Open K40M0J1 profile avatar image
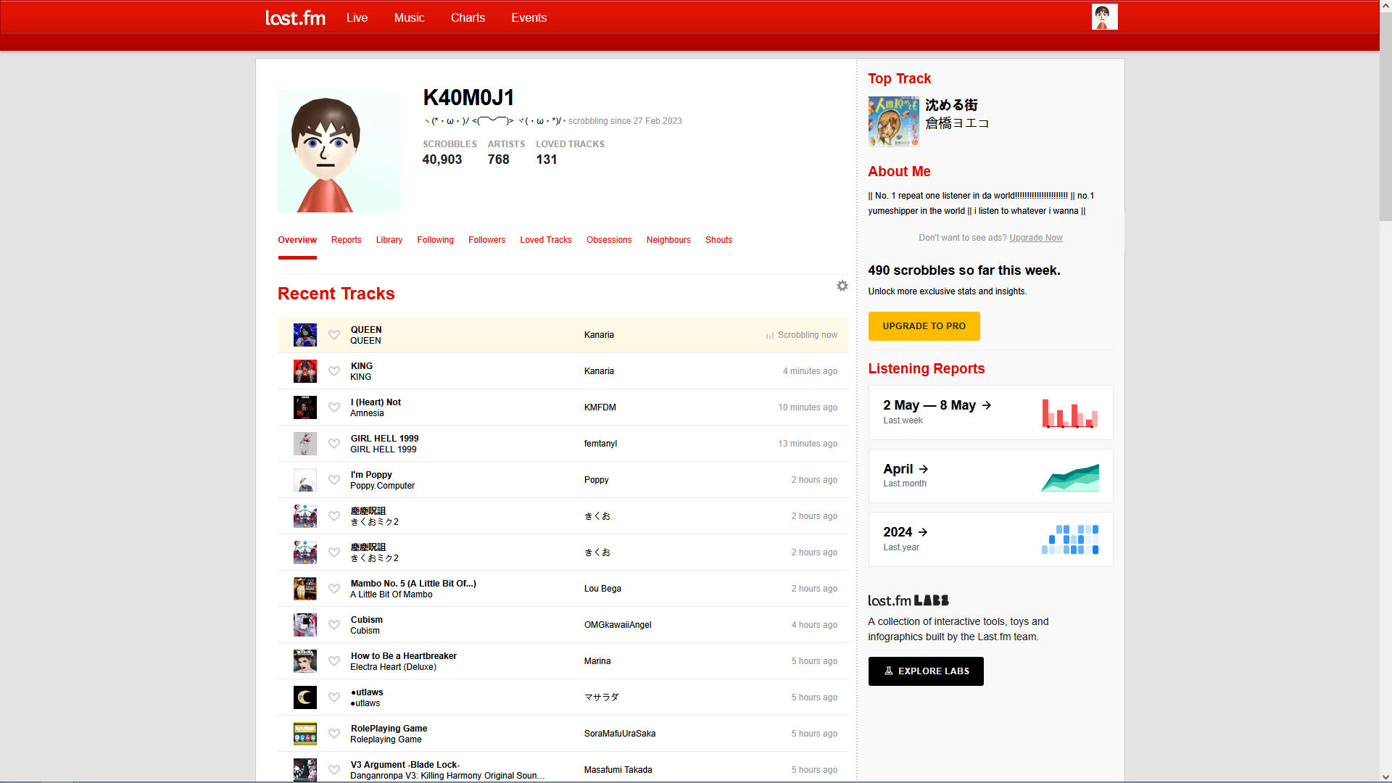 (x=339, y=151)
